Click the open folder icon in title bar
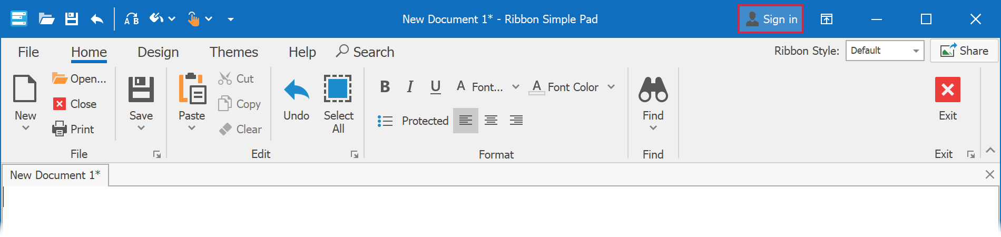The height and width of the screenshot is (237, 1001). coord(46,19)
